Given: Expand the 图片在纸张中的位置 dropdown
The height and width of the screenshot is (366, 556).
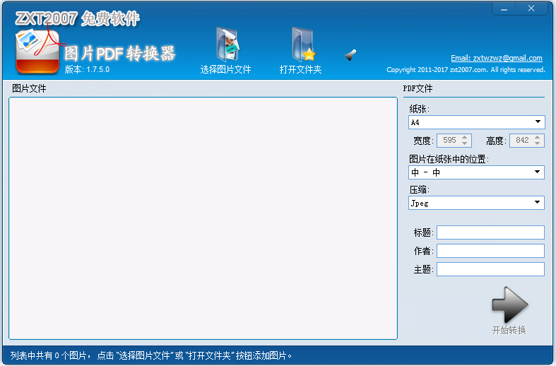Looking at the screenshot, I should pyautogui.click(x=538, y=172).
